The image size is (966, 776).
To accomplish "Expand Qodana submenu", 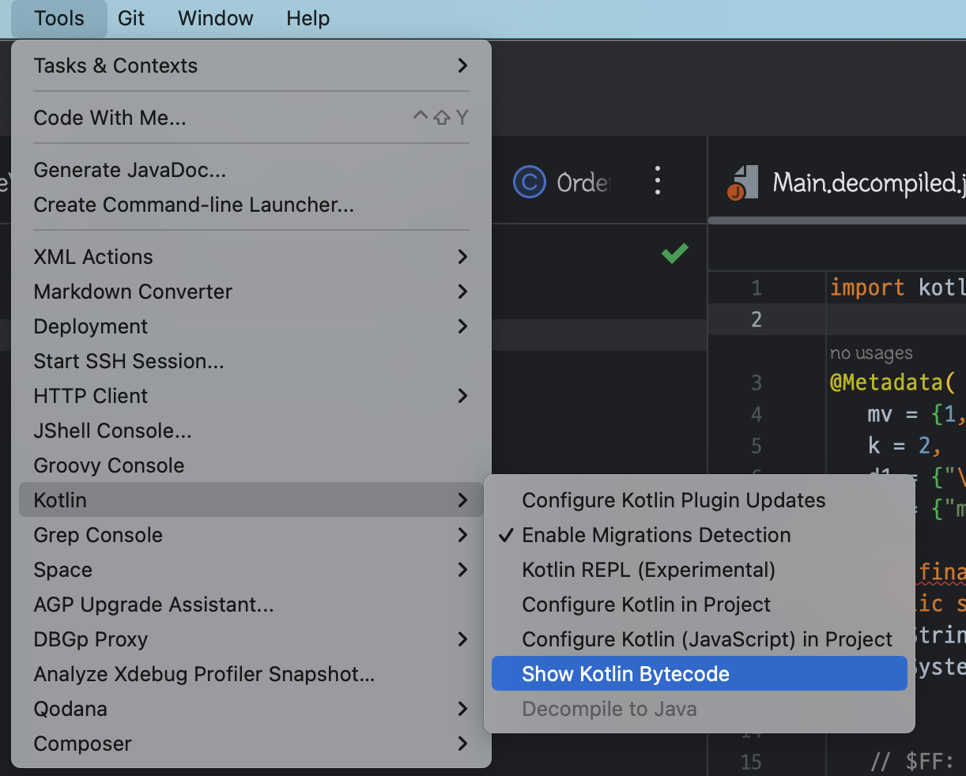I will click(251, 709).
